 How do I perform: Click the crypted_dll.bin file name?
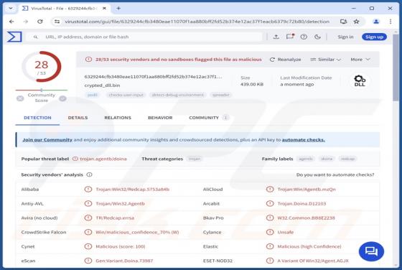tap(102, 85)
